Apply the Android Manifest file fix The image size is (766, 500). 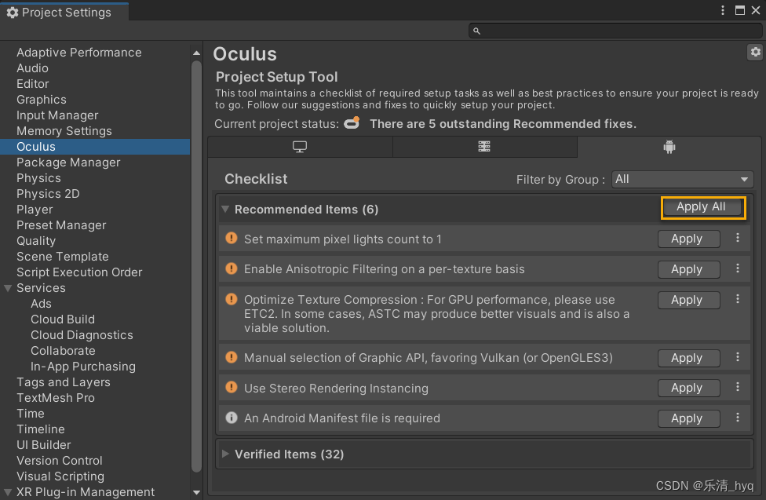pyautogui.click(x=688, y=419)
